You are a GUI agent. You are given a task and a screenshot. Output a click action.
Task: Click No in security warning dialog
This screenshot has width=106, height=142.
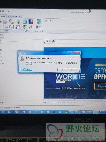click(73, 70)
